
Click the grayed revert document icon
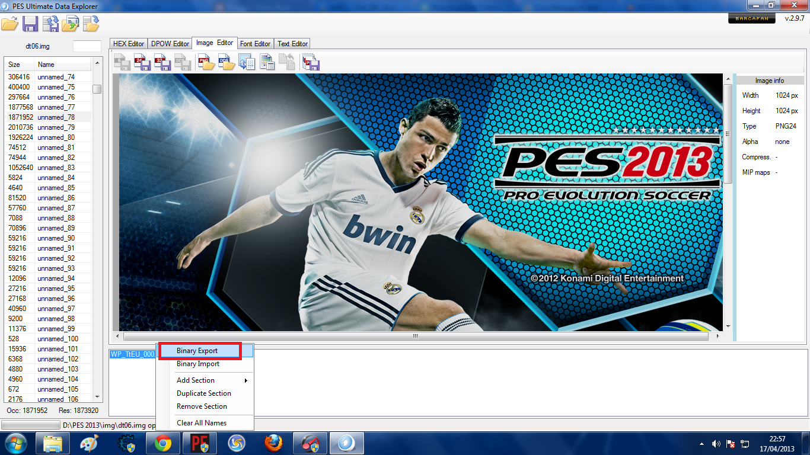point(287,62)
